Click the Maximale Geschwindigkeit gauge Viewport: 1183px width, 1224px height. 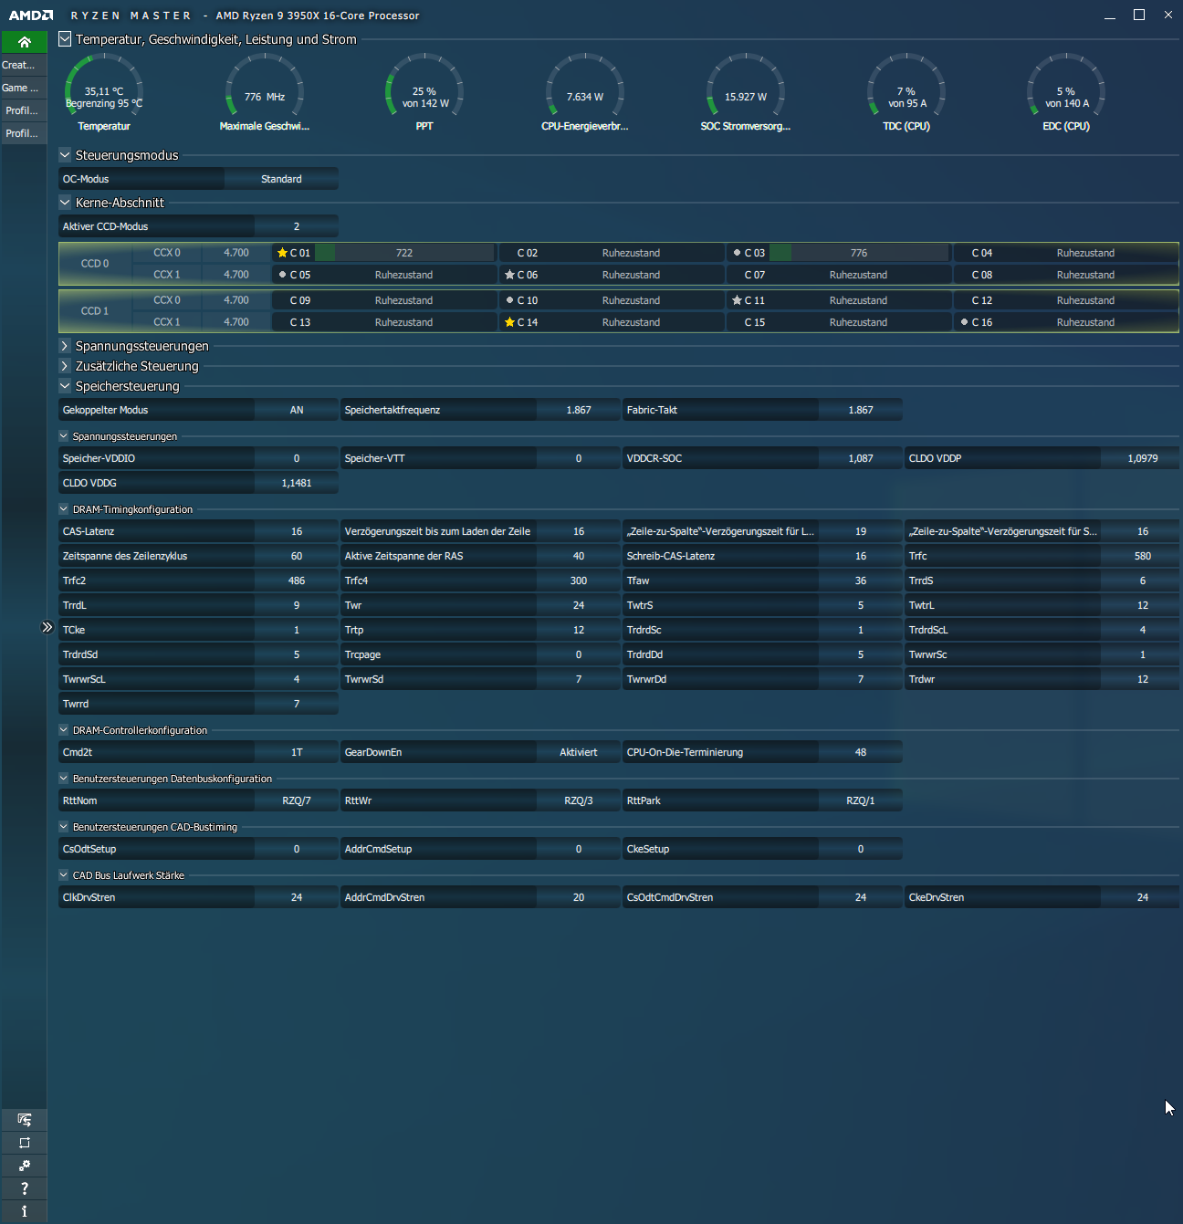pyautogui.click(x=265, y=91)
